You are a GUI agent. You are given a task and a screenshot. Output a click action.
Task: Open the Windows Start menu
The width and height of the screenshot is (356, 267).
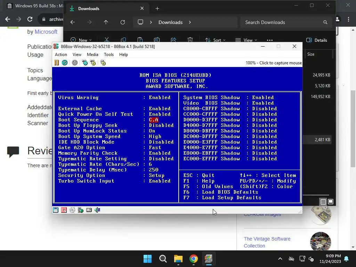point(147,259)
